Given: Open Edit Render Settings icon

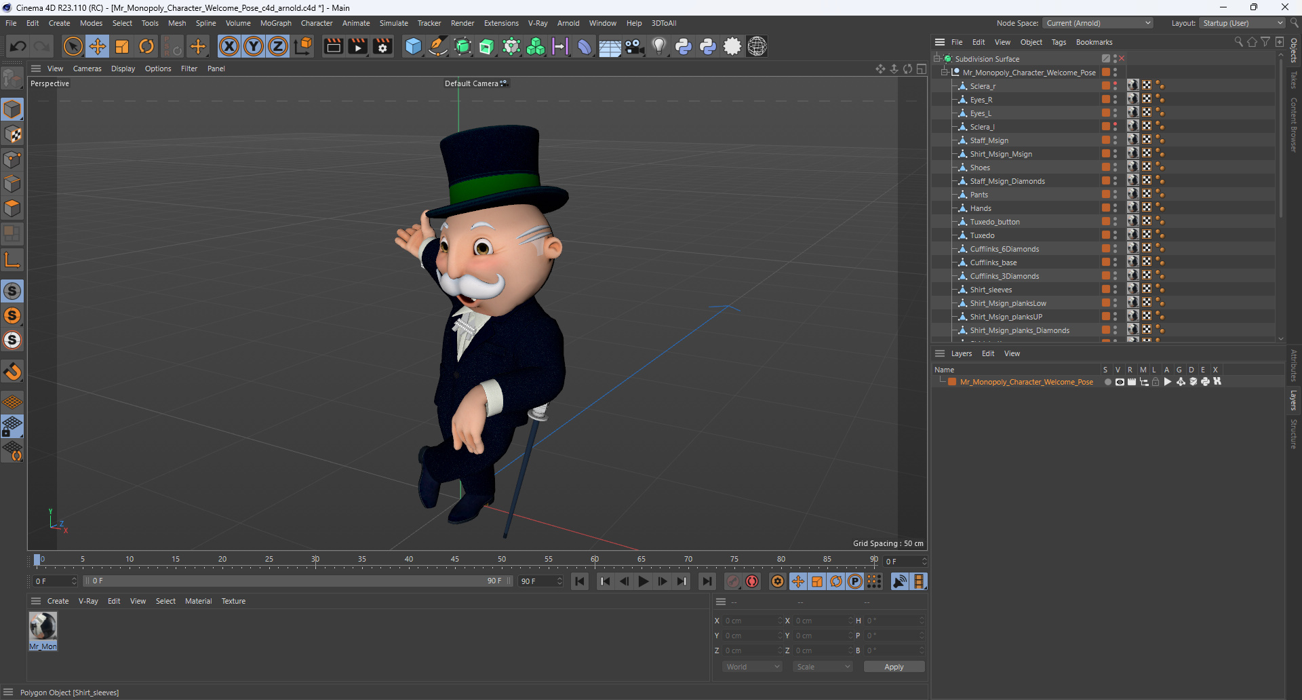Looking at the screenshot, I should point(383,46).
